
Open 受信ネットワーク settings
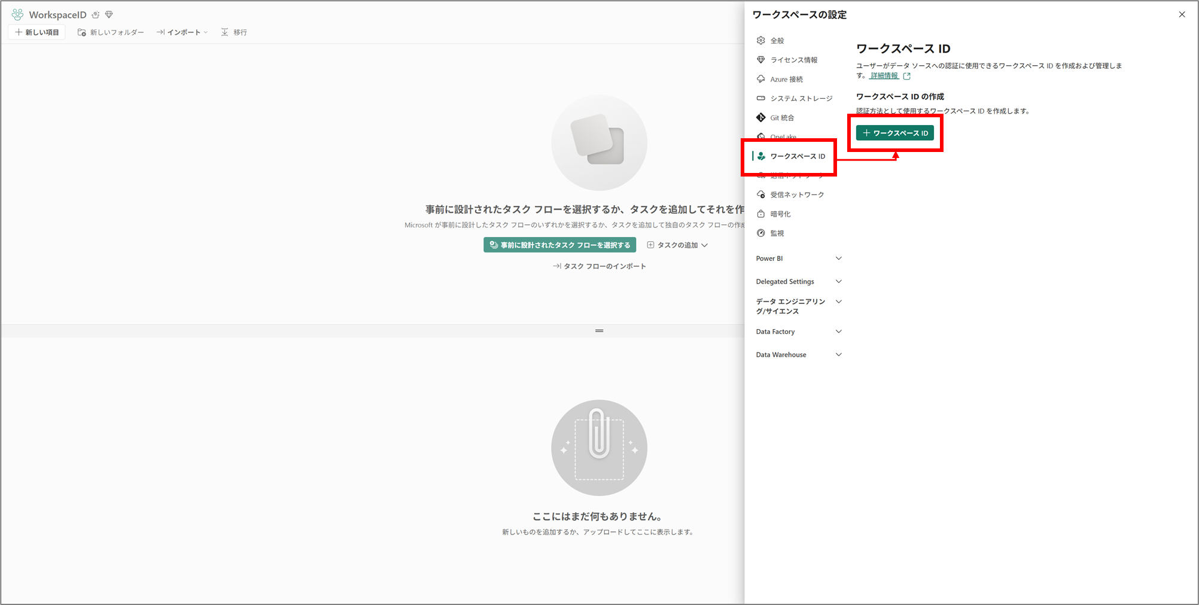point(796,194)
